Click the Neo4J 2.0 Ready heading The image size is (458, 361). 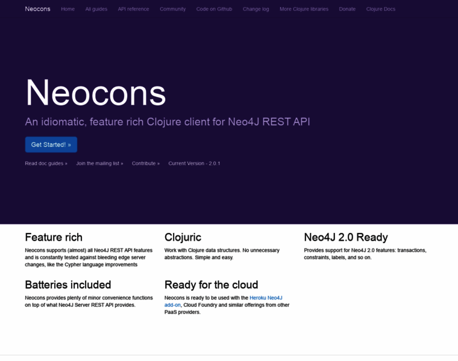(x=346, y=238)
